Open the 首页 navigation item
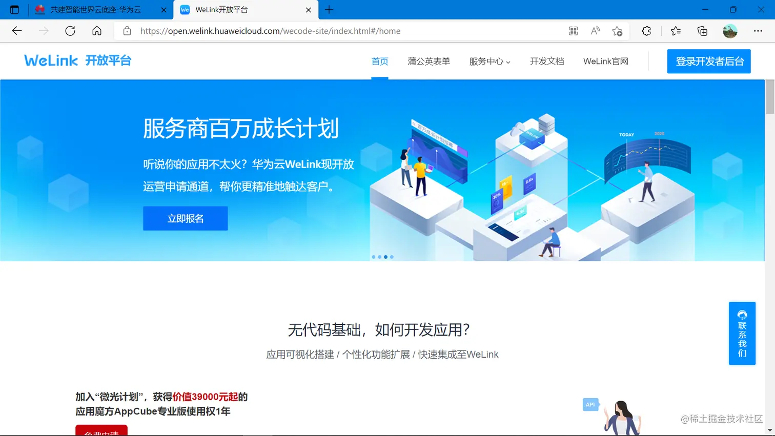This screenshot has width=775, height=436. [x=380, y=61]
